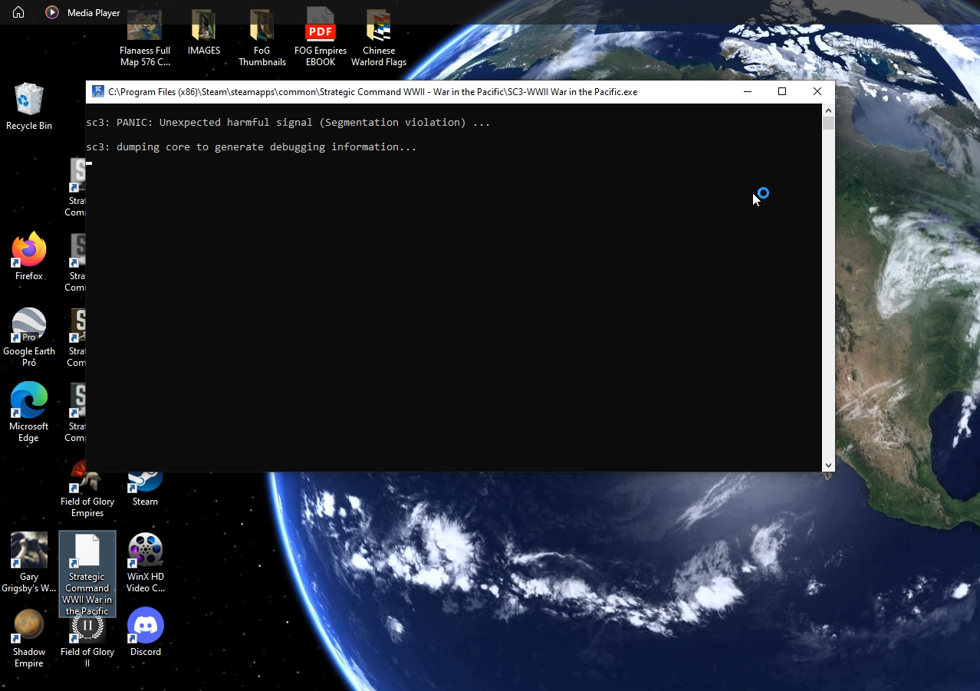Image resolution: width=980 pixels, height=691 pixels.
Task: Click the console window title bar icon
Action: [97, 91]
